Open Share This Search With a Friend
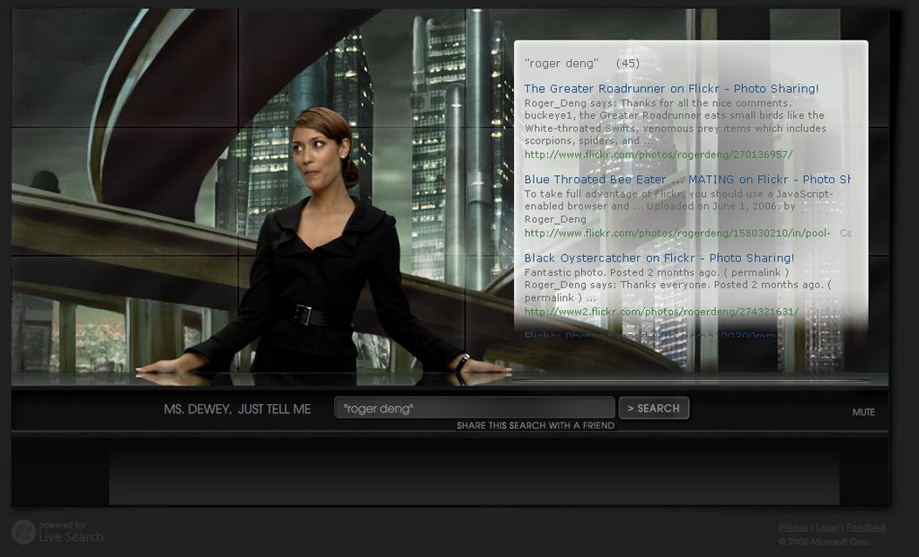The width and height of the screenshot is (919, 557). (535, 426)
